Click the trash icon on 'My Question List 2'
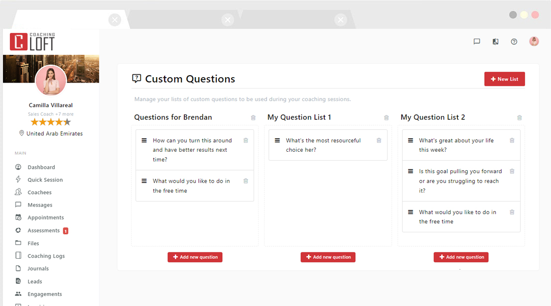 coord(519,118)
